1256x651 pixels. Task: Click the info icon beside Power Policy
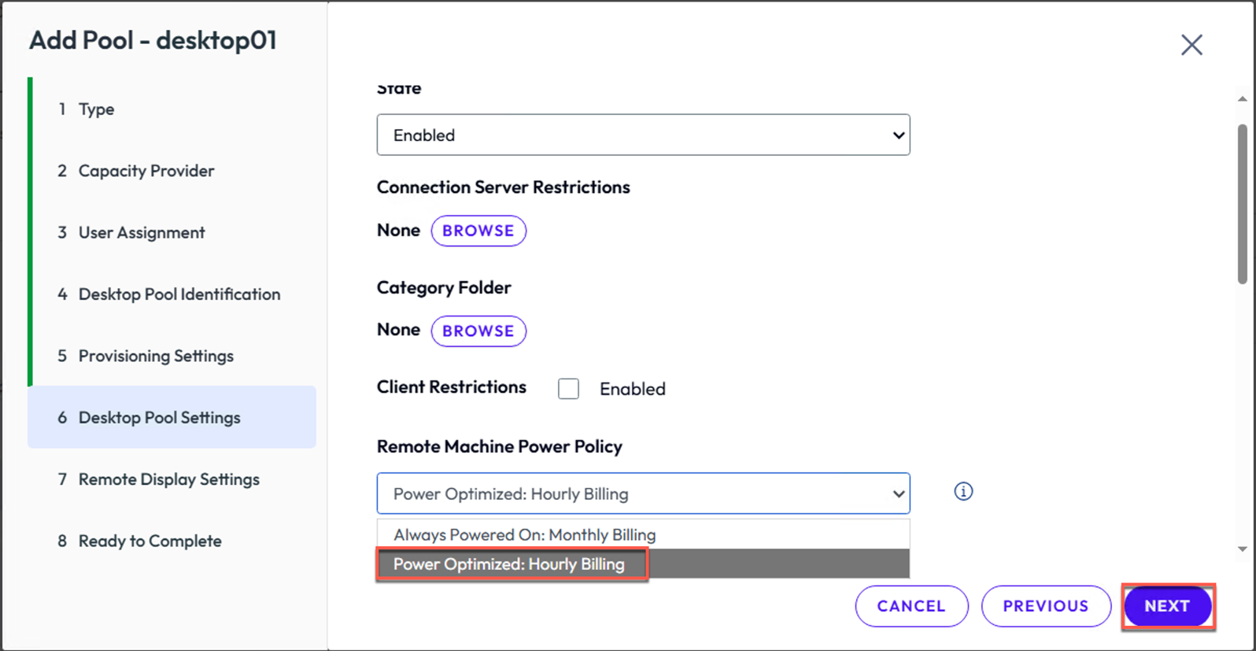click(x=963, y=491)
